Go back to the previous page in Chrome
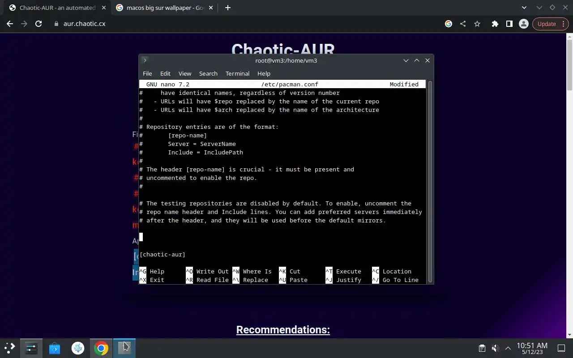This screenshot has width=573, height=358. coord(10,24)
